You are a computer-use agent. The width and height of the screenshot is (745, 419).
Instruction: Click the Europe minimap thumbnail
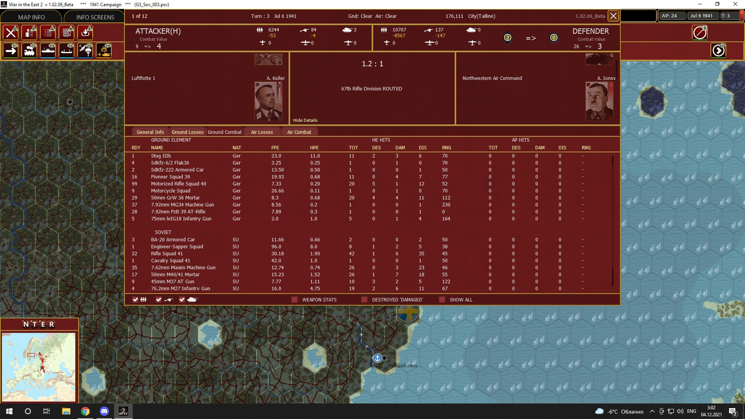click(x=39, y=367)
